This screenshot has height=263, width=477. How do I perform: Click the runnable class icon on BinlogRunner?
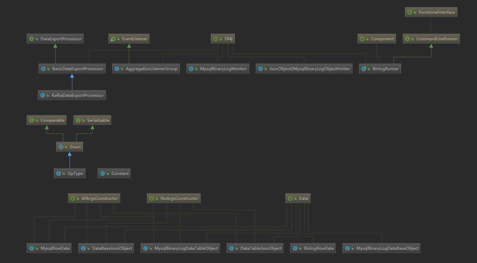point(364,69)
